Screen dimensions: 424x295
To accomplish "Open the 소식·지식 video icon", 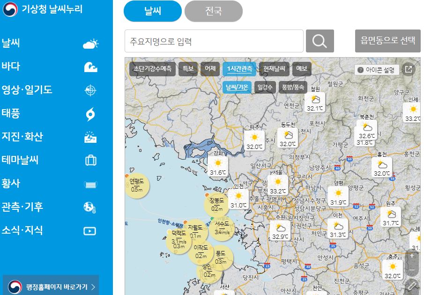I will click(90, 231).
